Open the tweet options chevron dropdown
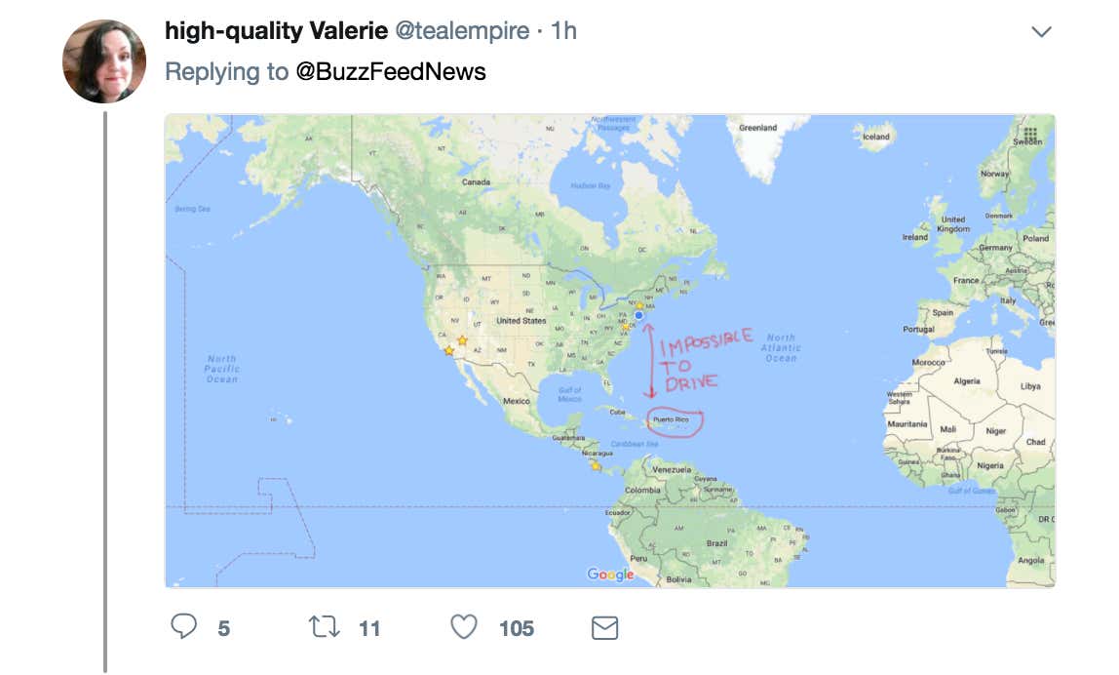 pos(1041,32)
